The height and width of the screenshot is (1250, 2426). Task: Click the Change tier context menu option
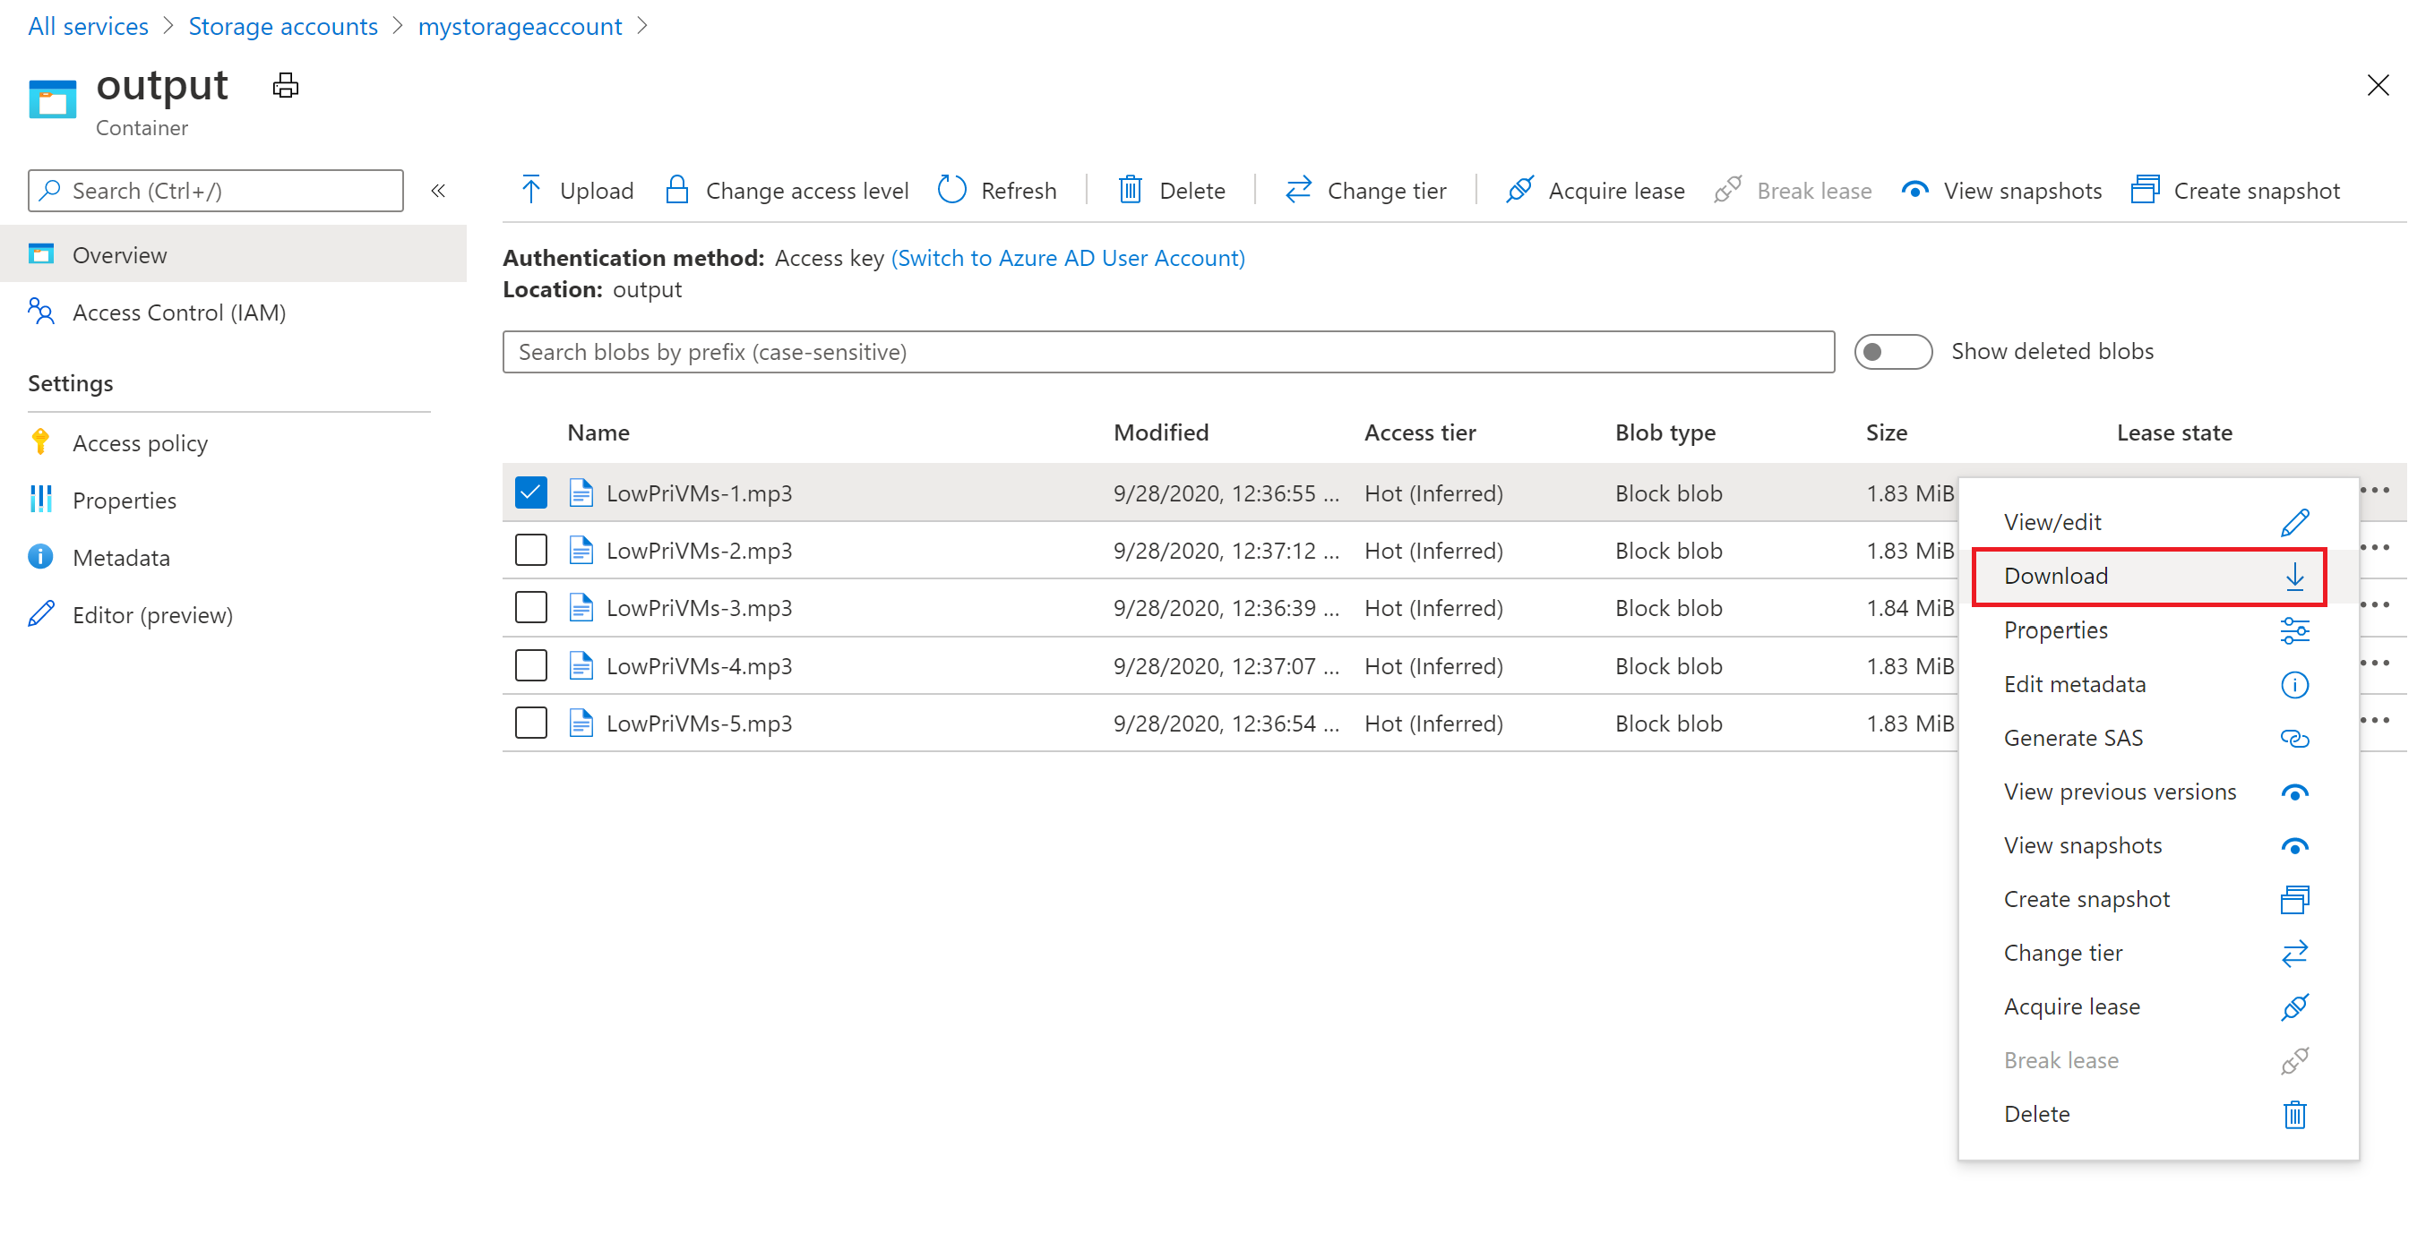pyautogui.click(x=2064, y=952)
